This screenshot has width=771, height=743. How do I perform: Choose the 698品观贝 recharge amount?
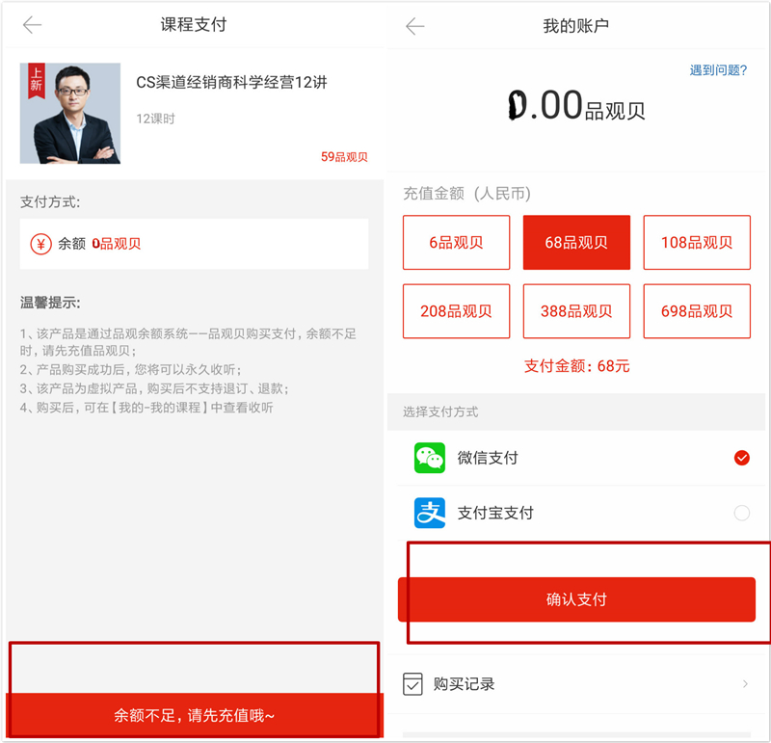(697, 311)
